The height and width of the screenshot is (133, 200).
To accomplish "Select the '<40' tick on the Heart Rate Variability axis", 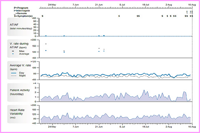I will tap(34, 123).
